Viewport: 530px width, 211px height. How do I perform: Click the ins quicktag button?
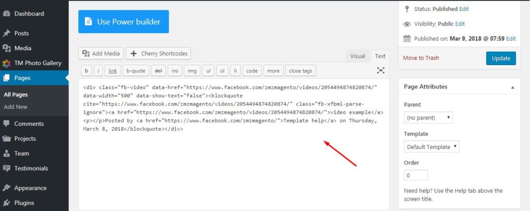(x=174, y=70)
